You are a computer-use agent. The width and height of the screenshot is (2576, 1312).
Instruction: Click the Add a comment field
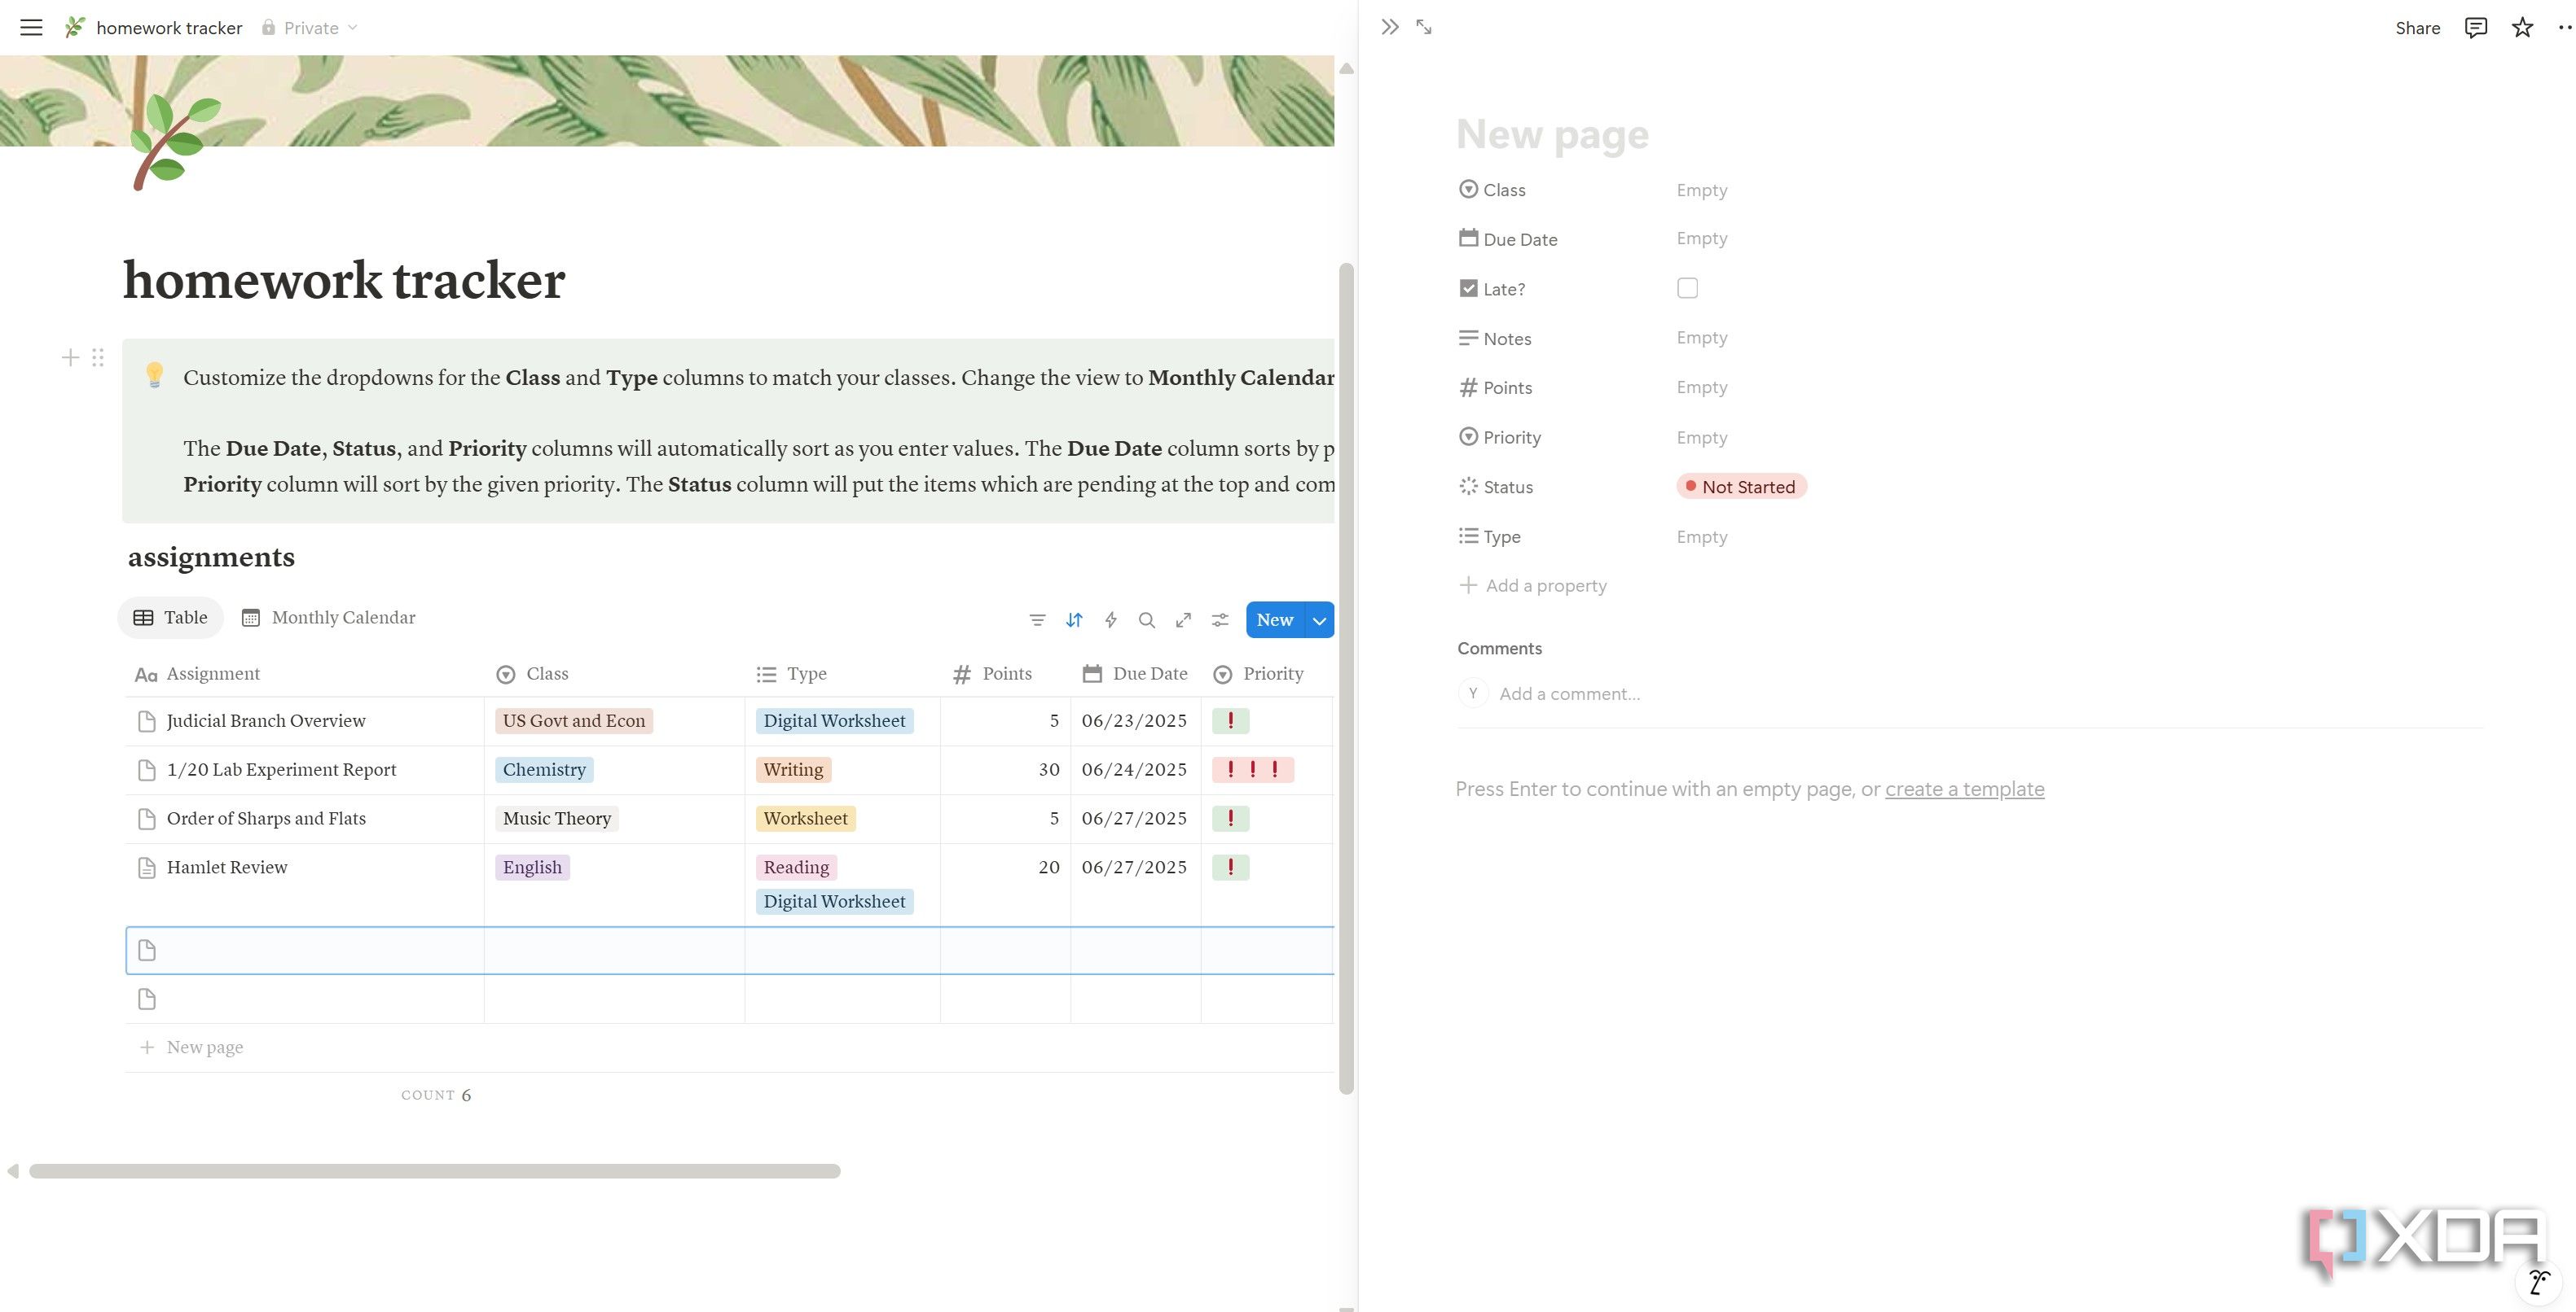click(x=1568, y=693)
